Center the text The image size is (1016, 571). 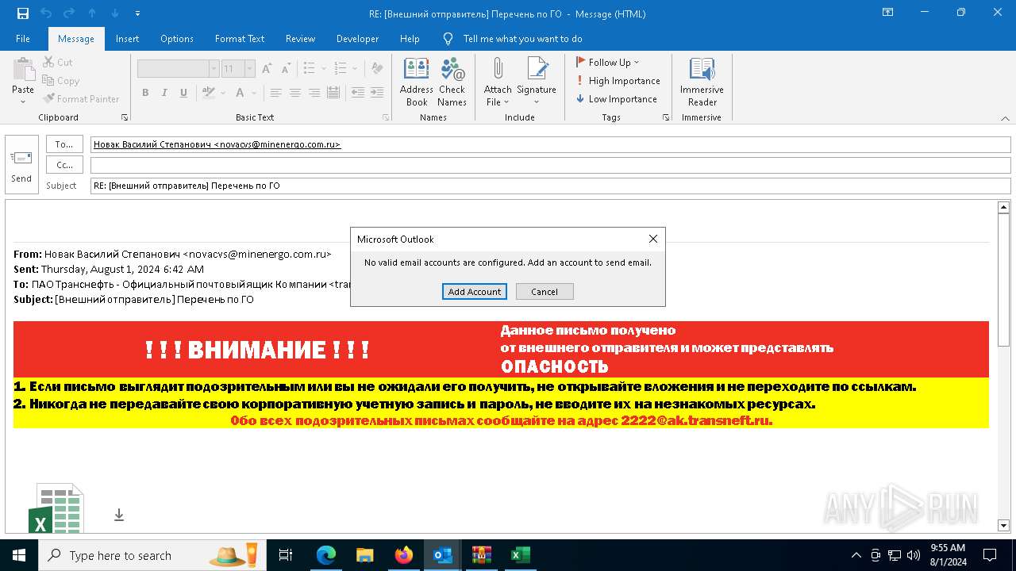294,93
